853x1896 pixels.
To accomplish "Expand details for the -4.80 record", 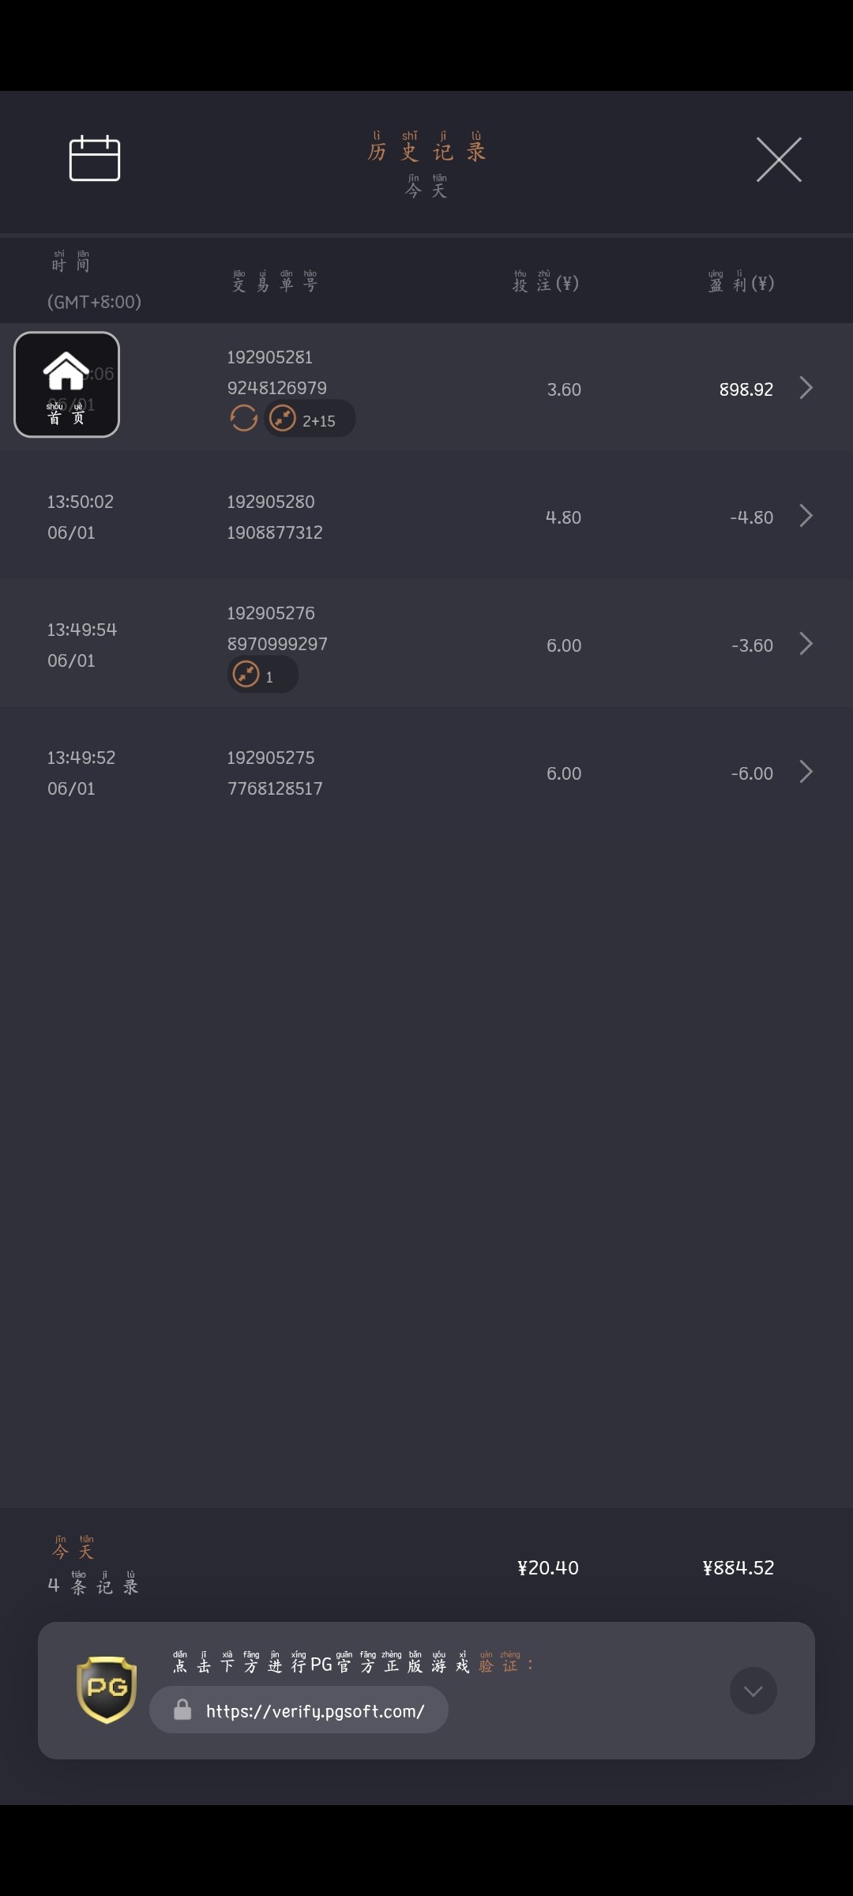I will [806, 516].
